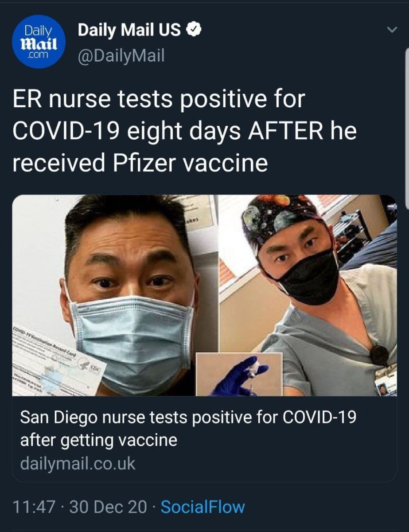Open the Daily Mail US display name
Viewport: 409px width, 532px height.
click(129, 30)
